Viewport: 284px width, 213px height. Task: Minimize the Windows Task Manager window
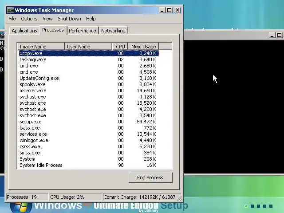[162, 10]
